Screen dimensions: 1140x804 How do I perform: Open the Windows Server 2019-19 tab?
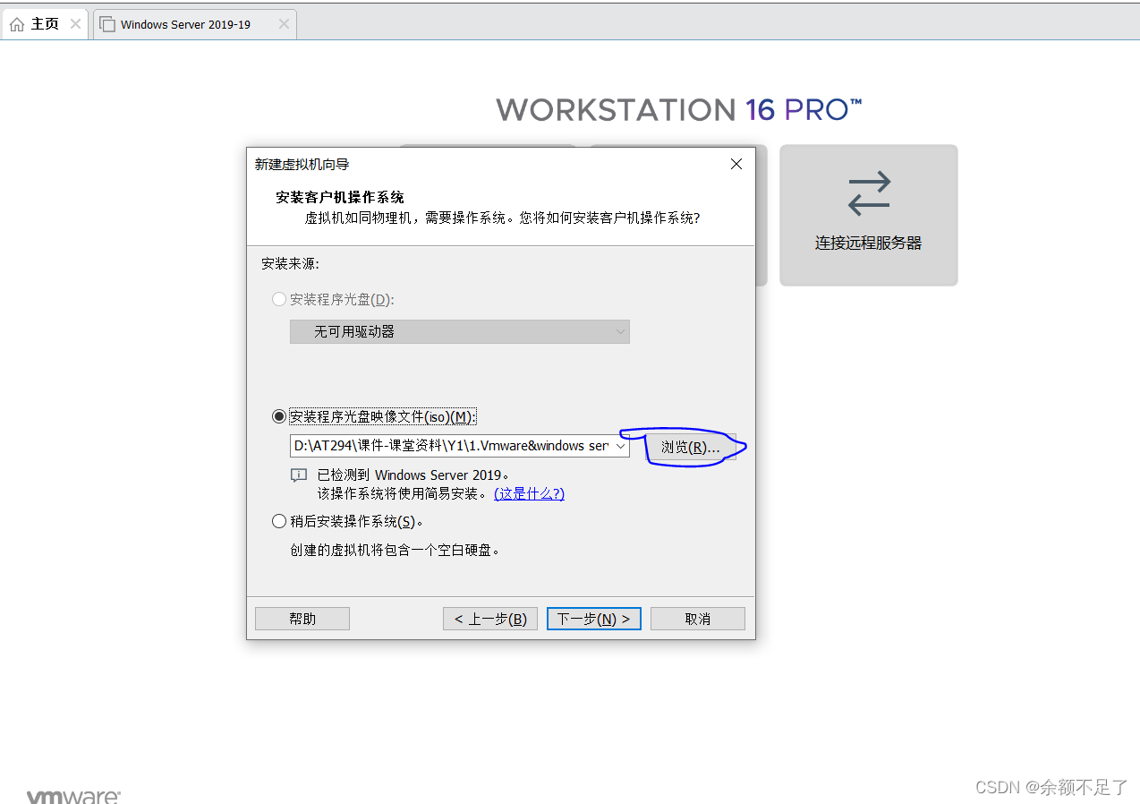[x=194, y=24]
